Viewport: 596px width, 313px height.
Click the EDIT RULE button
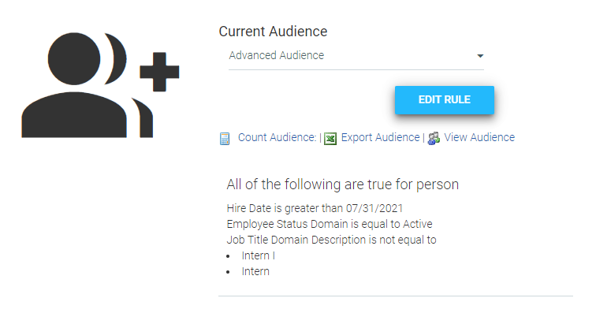pos(445,100)
